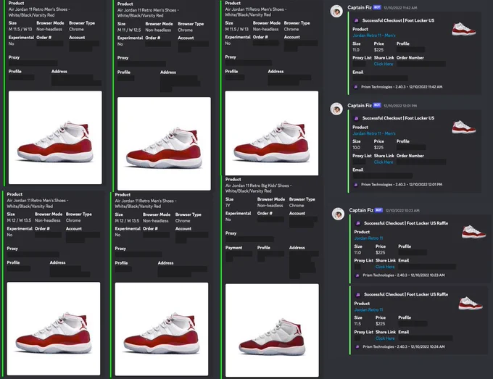This screenshot has width=493, height=379.
Task: Select size value 'M 11 / W 12.5'
Action: 129,30
